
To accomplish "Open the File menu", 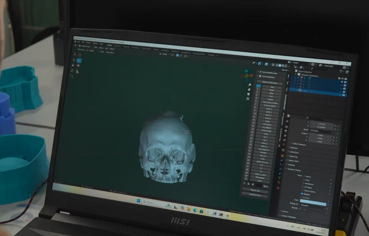I will [x=78, y=42].
